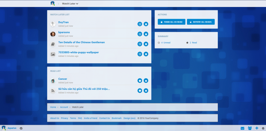
Task: Click the chat bubble icon beside Aquarius
Action: pos(21,128)
